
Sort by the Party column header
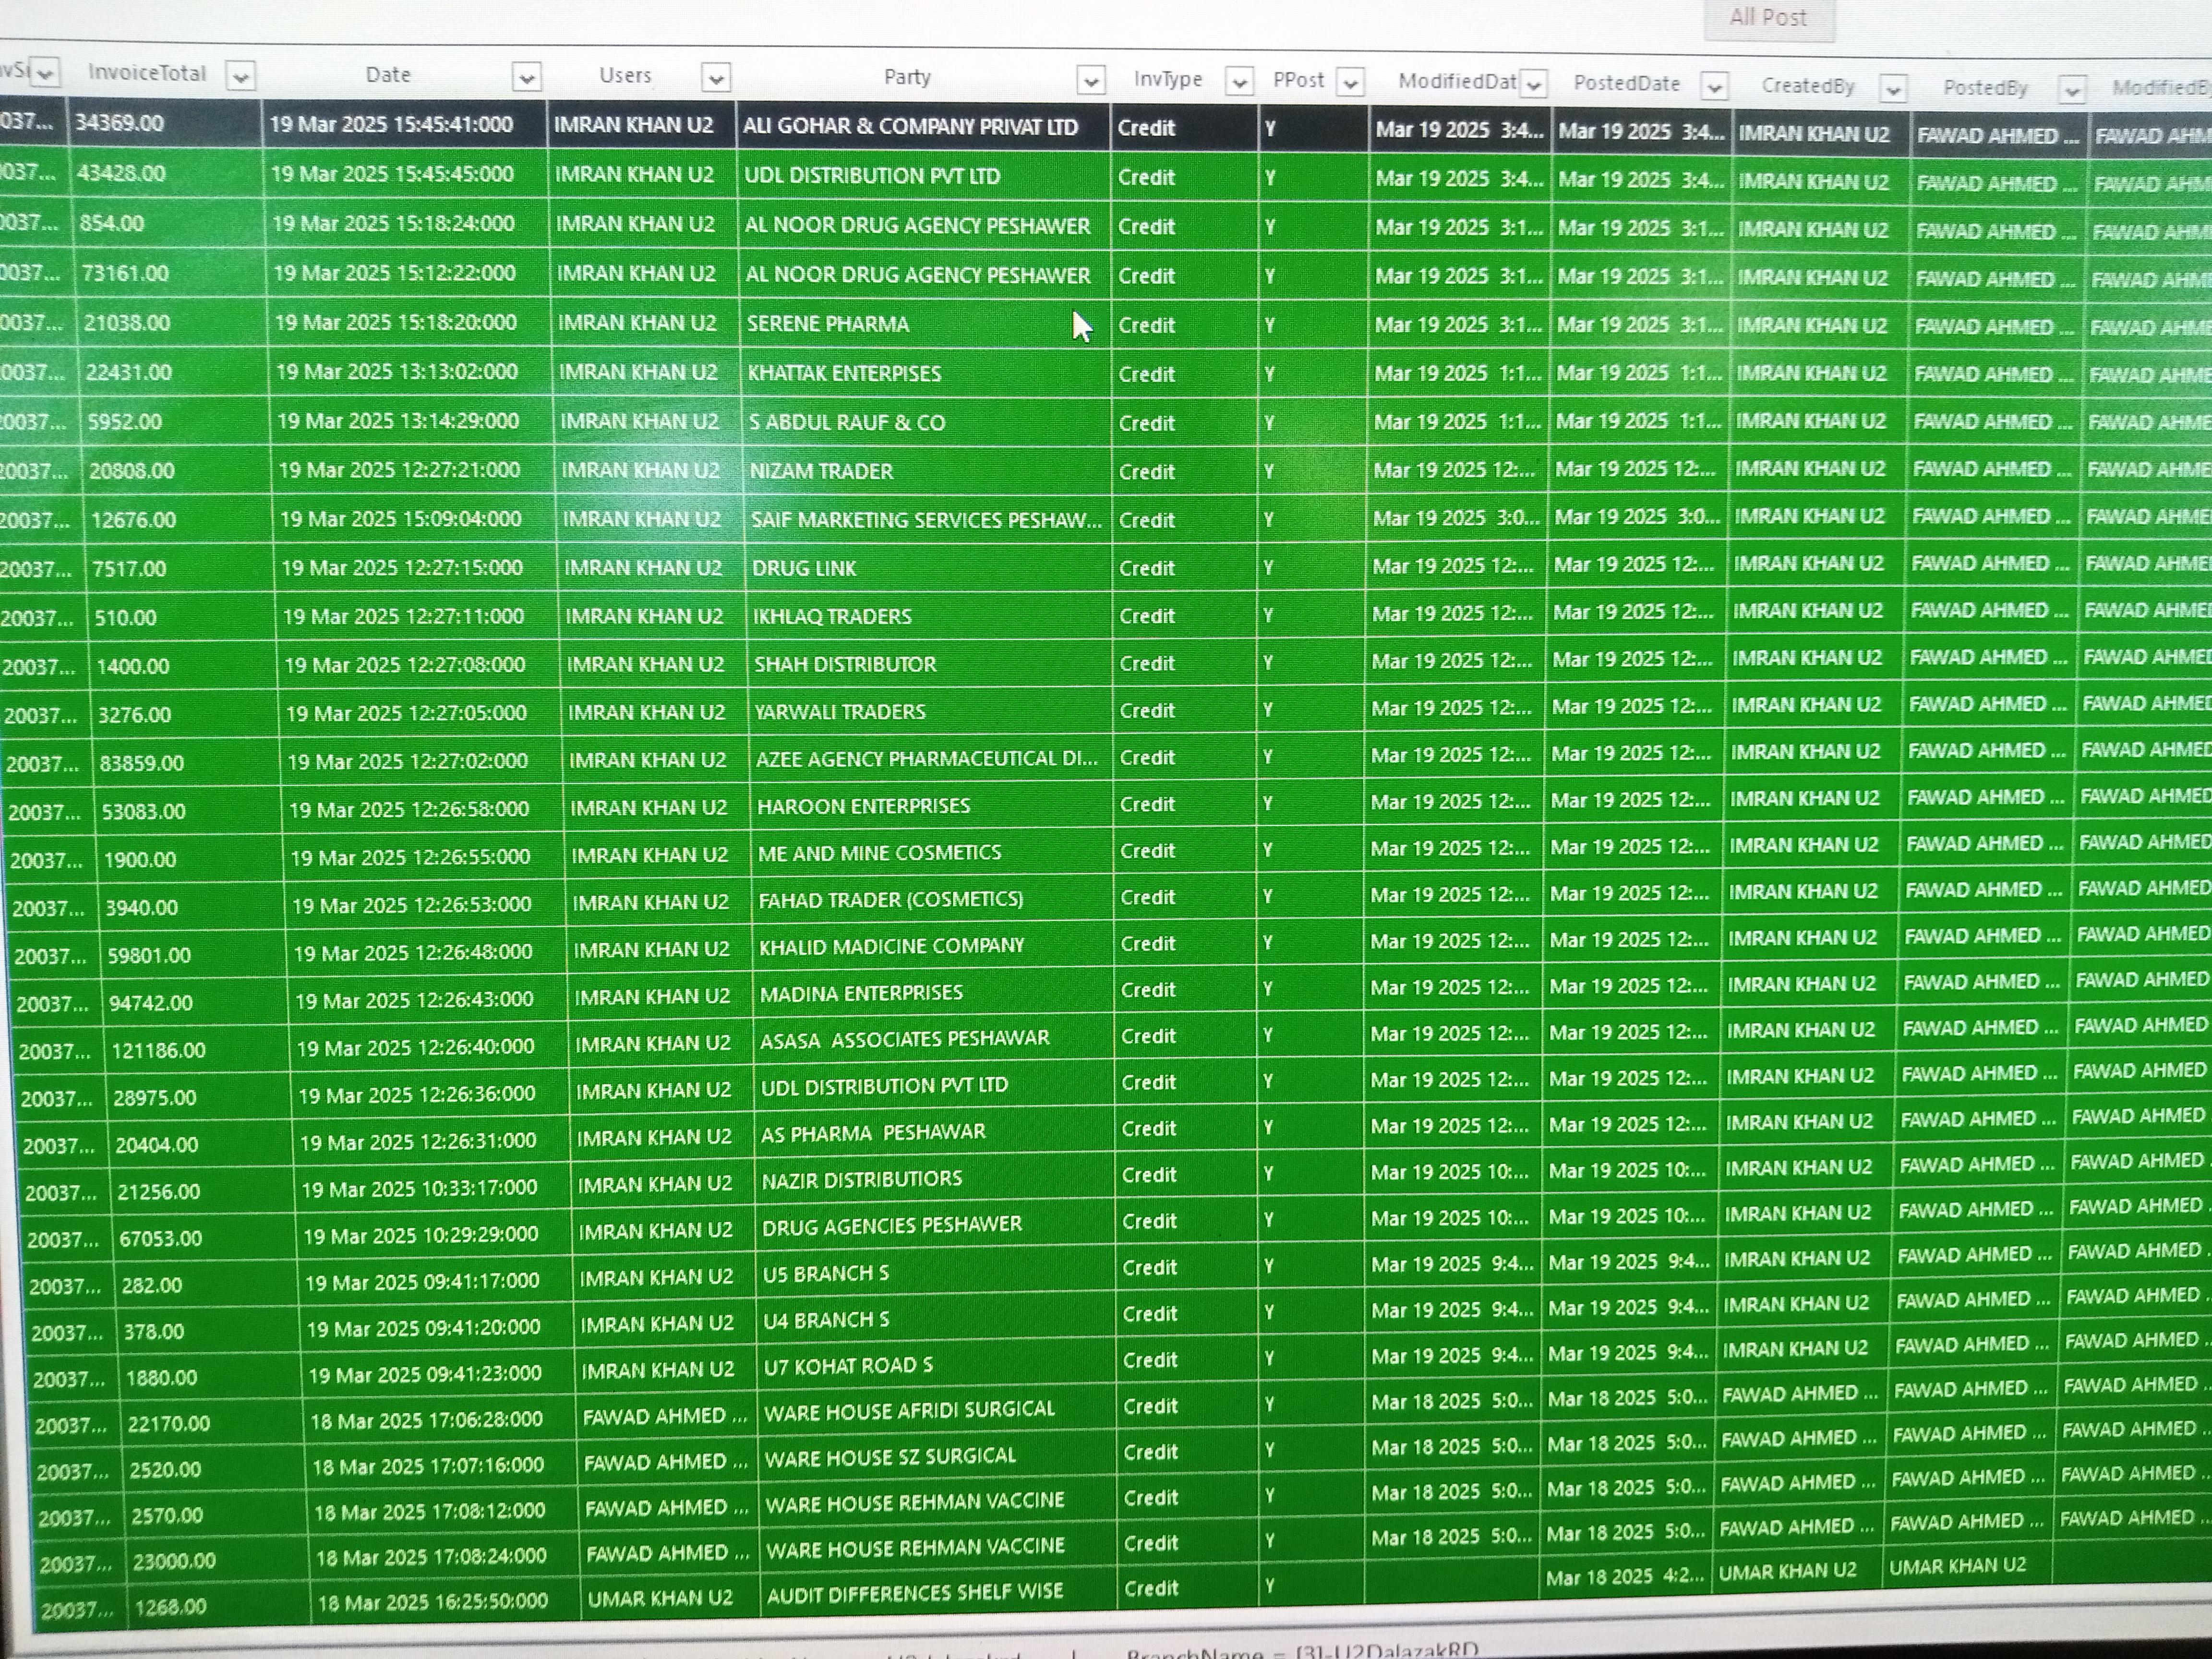coord(907,77)
